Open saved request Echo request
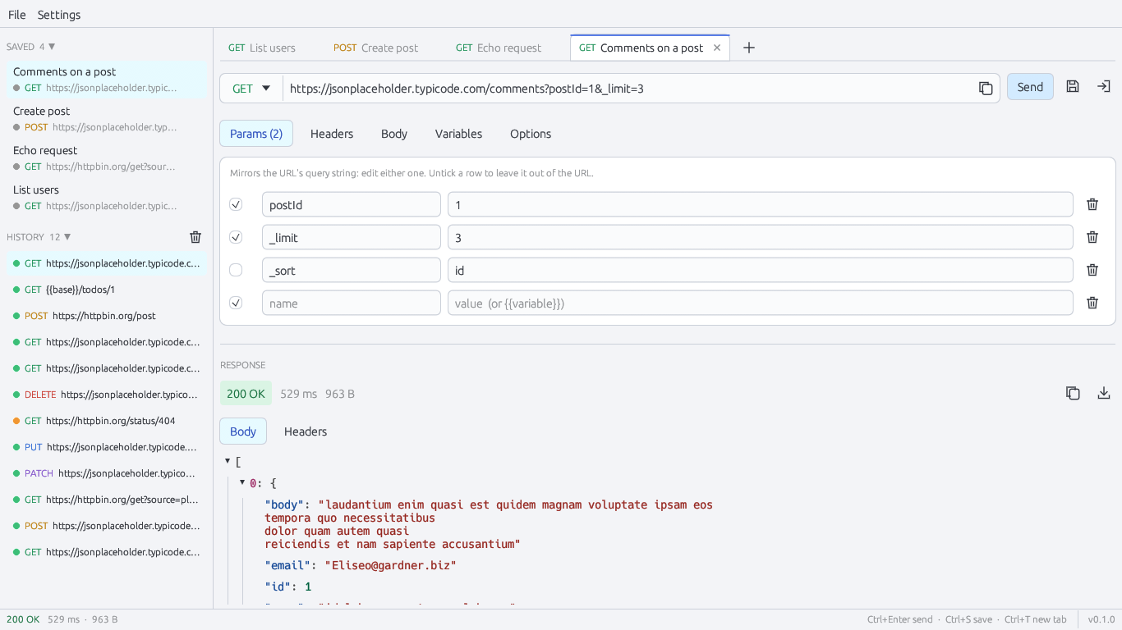This screenshot has width=1122, height=630. 107,158
